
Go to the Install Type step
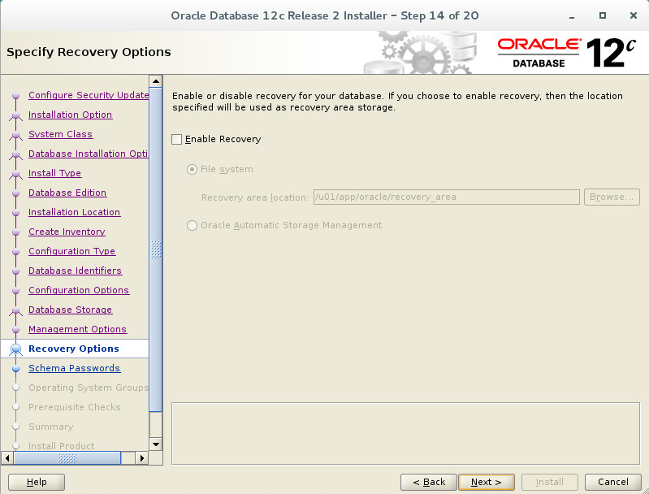point(55,173)
